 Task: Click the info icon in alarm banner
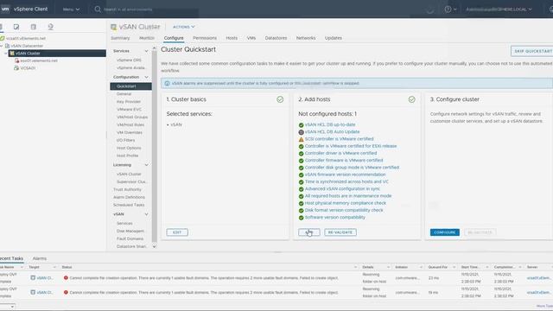point(167,84)
